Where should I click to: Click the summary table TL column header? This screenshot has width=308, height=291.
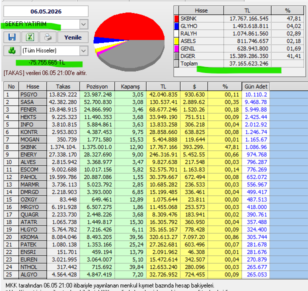tap(247, 10)
